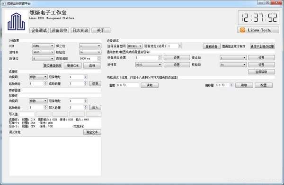The width and height of the screenshot is (284, 185).
Task: Click the Linso Tech orange logo button
Action: (258, 30)
